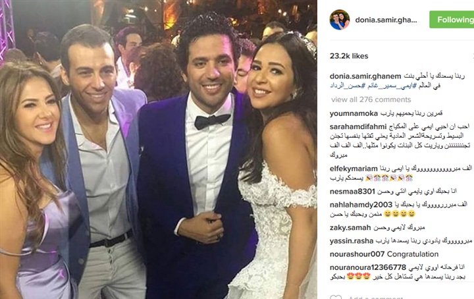The width and height of the screenshot is (474, 299).
Task: Open the caption author donia.samir.ghanem link
Action: [365, 76]
